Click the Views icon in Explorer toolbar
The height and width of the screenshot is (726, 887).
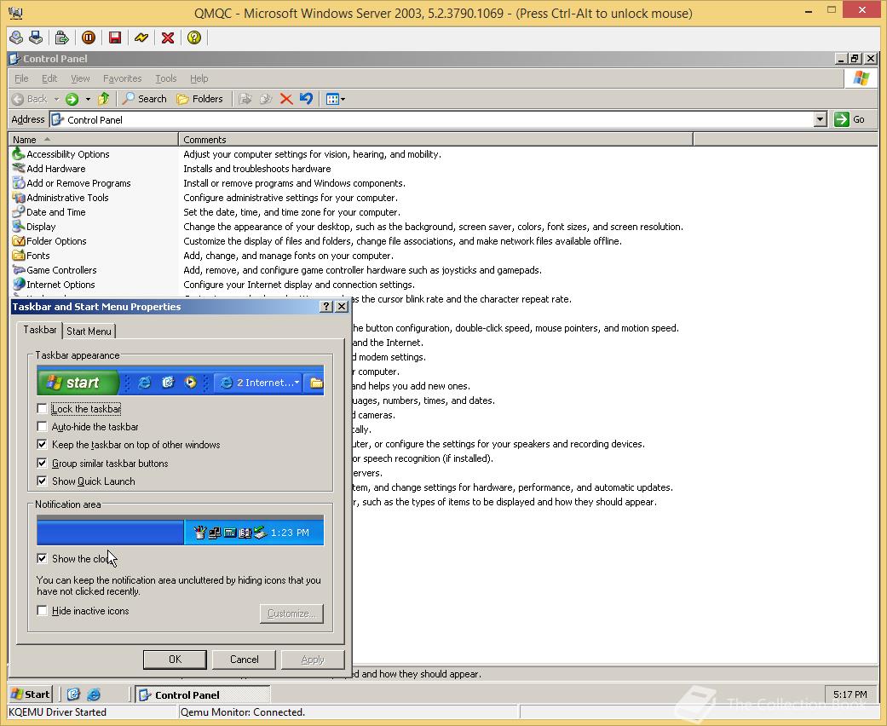point(332,99)
